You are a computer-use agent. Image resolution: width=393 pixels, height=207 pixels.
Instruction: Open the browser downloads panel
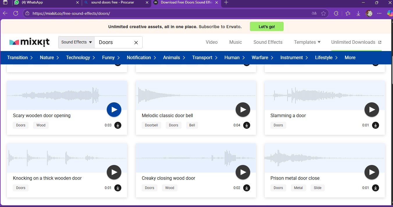(x=358, y=13)
